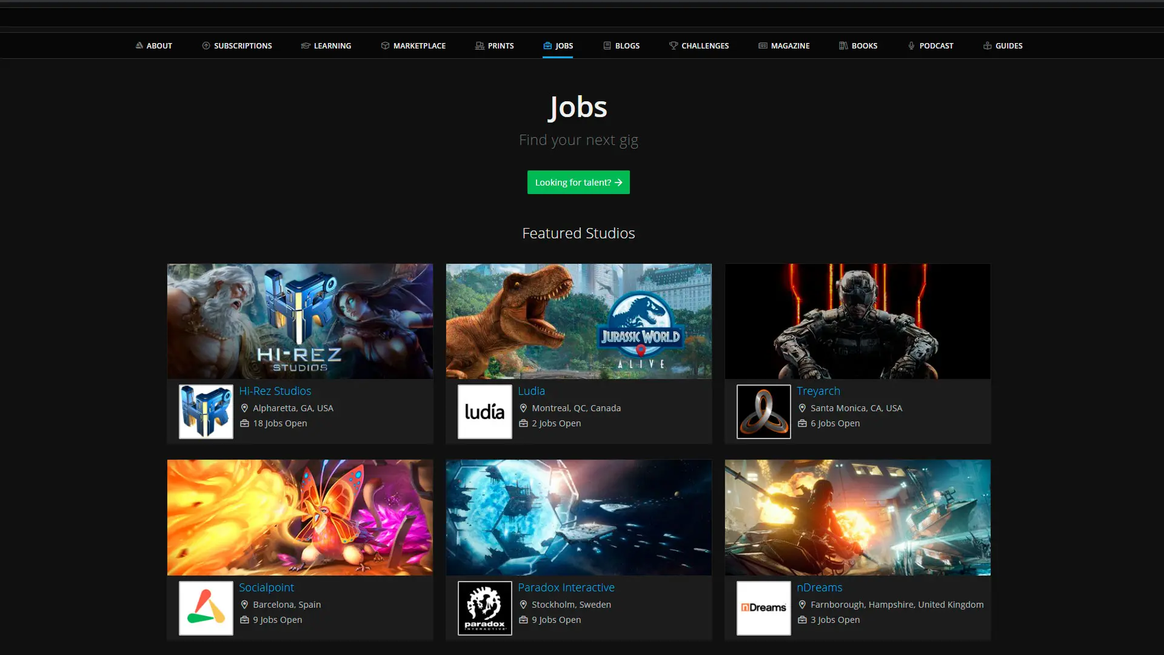Click the Marketplace box icon
Viewport: 1164px width, 655px height.
click(x=385, y=45)
